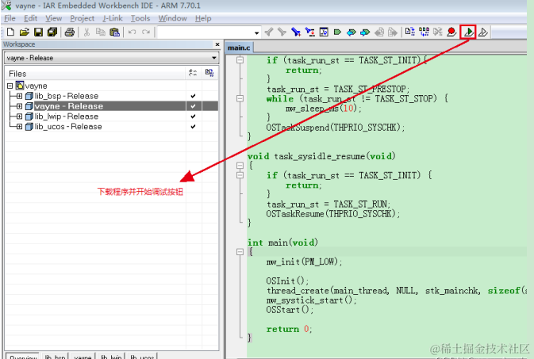
Task: Click the Find Next toolbar icon
Action: click(282, 32)
